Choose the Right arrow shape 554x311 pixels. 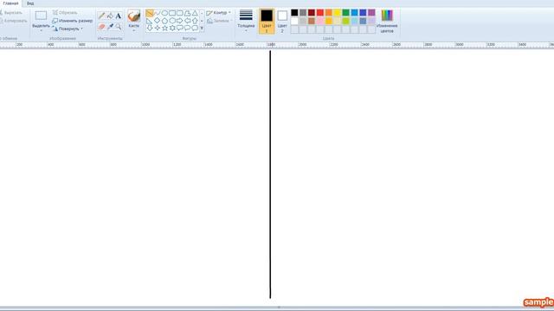click(x=180, y=21)
